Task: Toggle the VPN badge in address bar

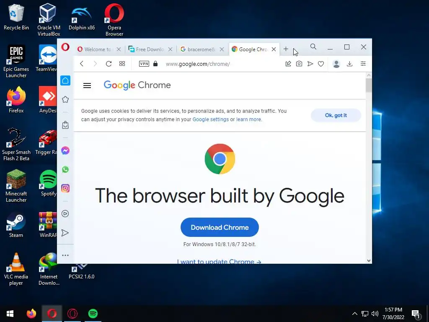Action: coord(144,64)
